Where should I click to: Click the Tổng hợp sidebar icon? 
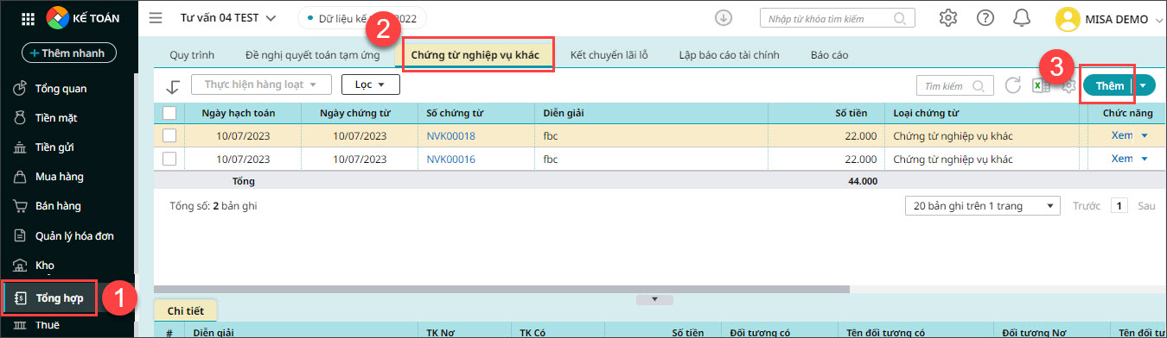[x=20, y=298]
